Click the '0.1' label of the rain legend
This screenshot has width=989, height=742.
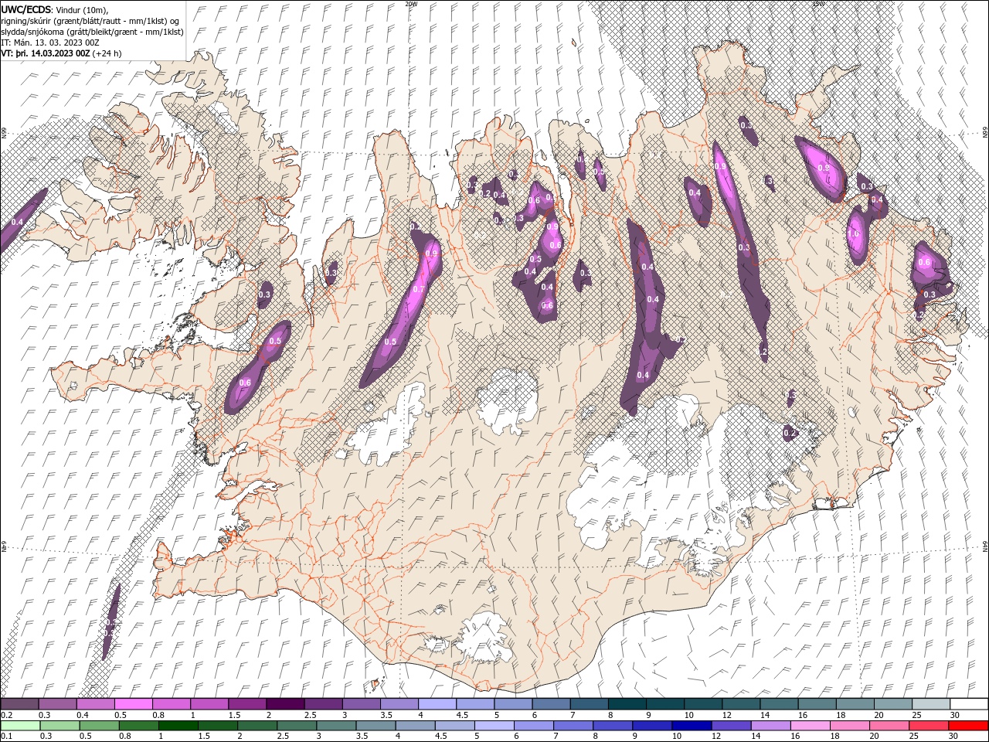click(6, 736)
